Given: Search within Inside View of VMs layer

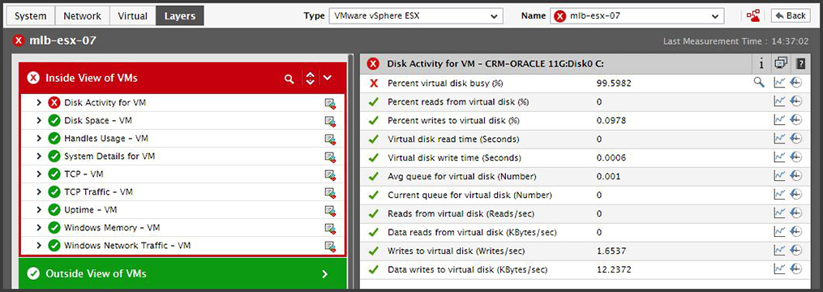Looking at the screenshot, I should coord(289,79).
